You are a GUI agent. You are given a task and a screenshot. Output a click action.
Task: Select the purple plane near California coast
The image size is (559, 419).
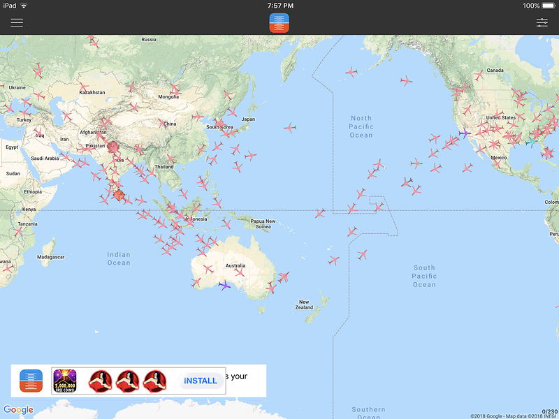point(465,133)
